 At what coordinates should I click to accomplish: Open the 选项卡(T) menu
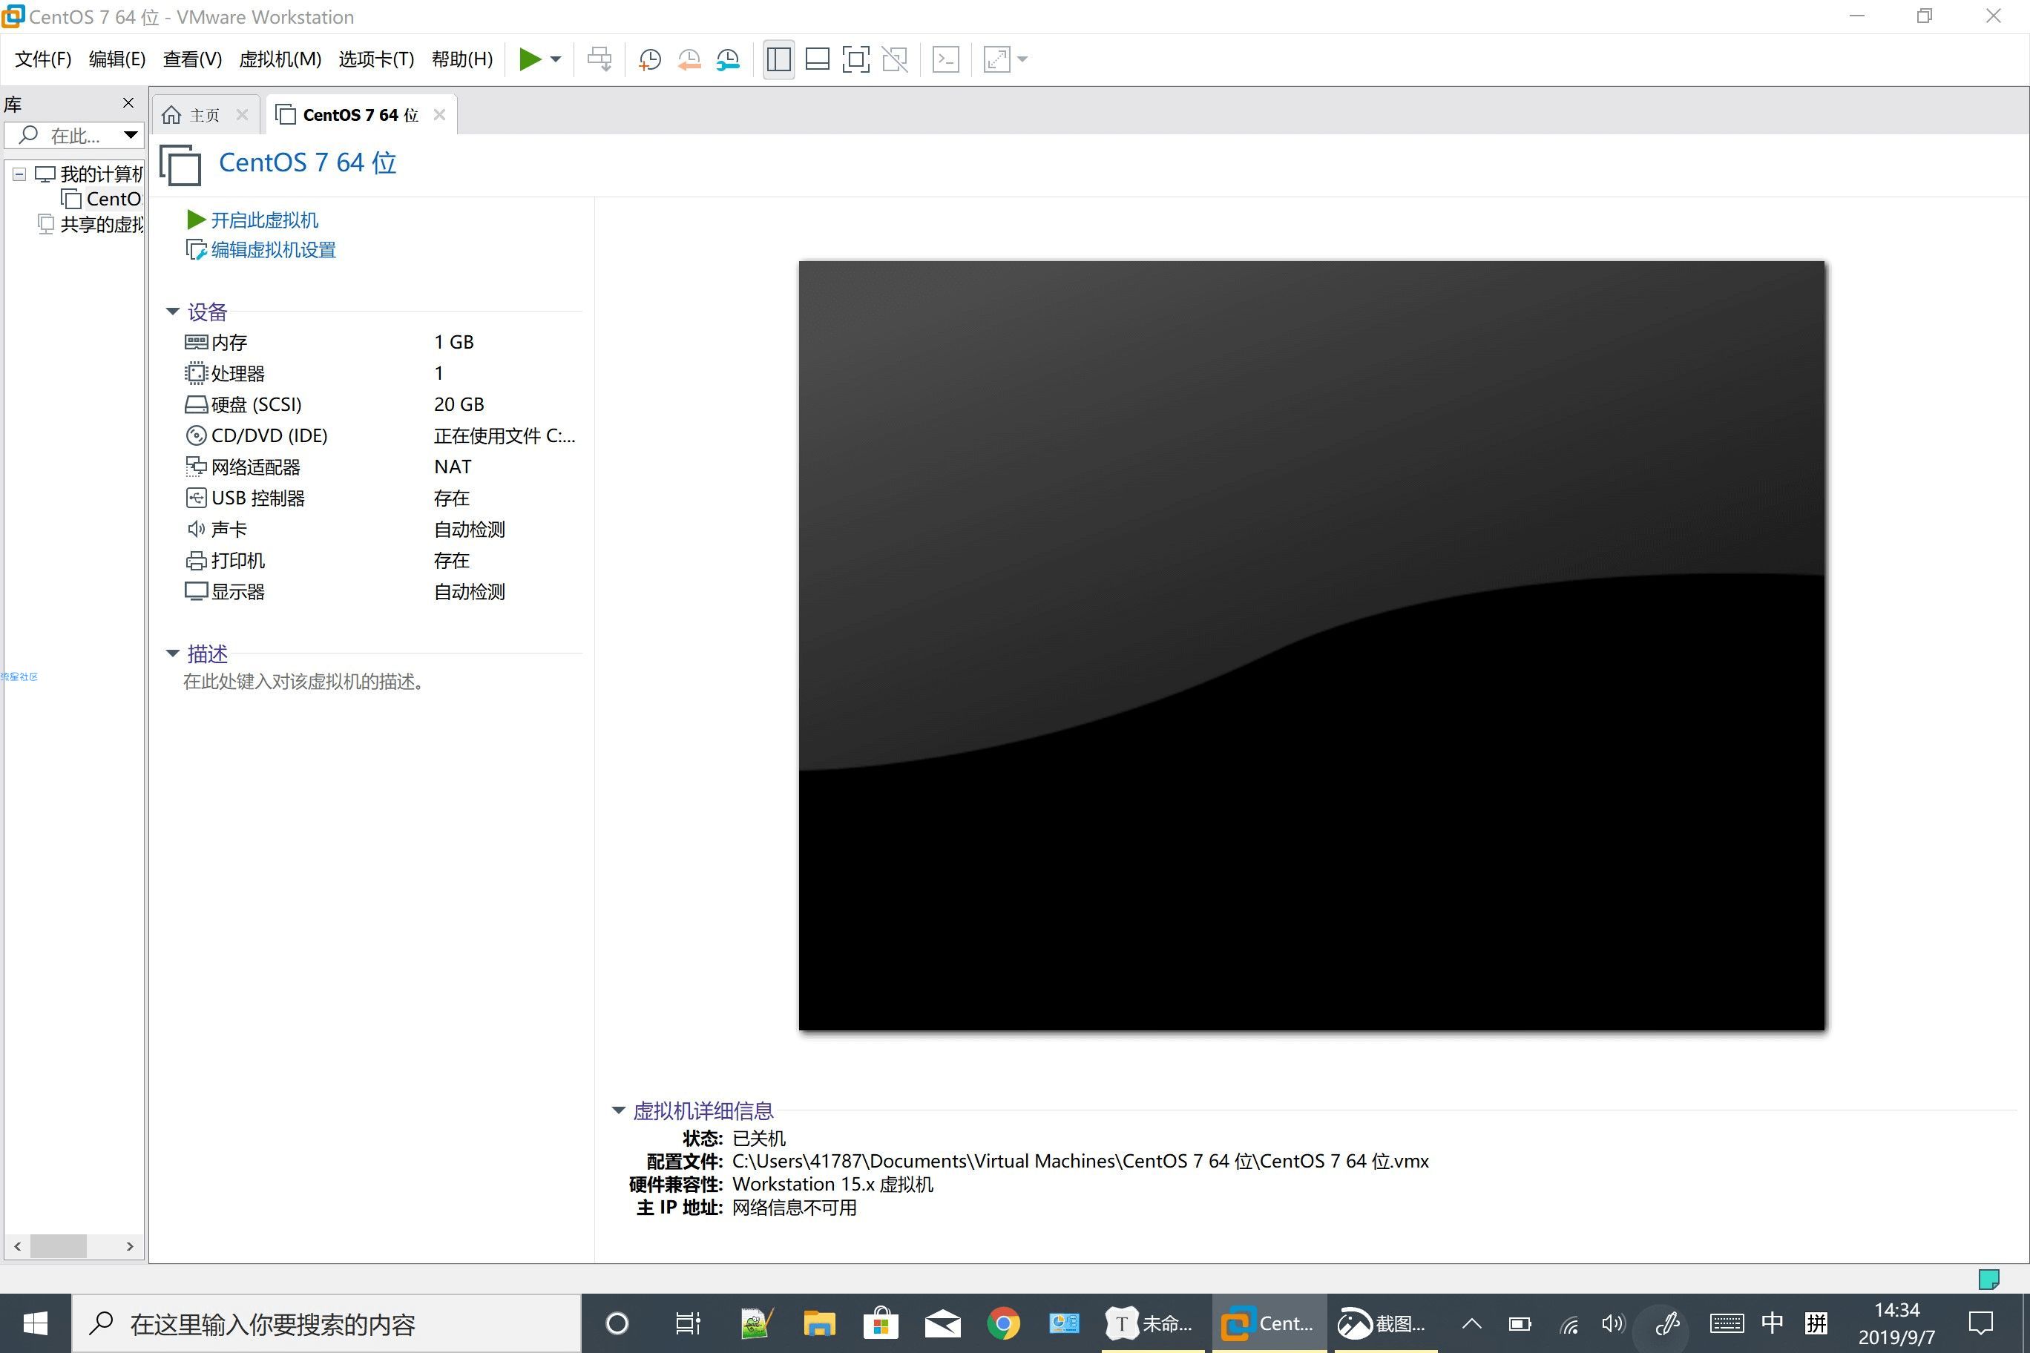pos(376,59)
